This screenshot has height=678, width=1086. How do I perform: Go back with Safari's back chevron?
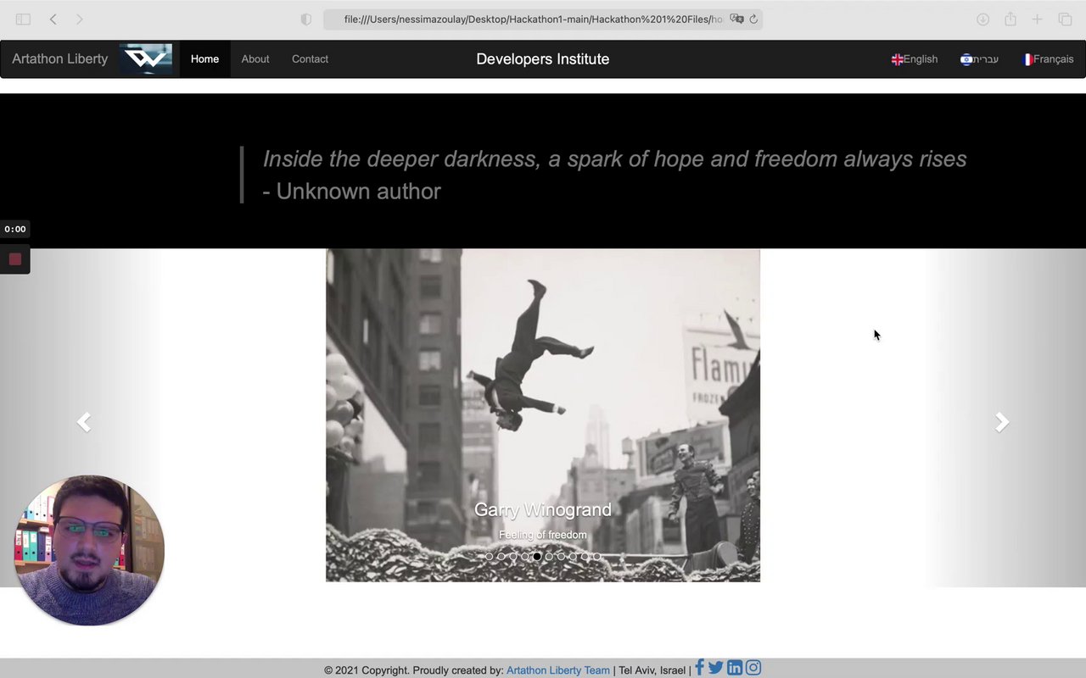(x=53, y=19)
